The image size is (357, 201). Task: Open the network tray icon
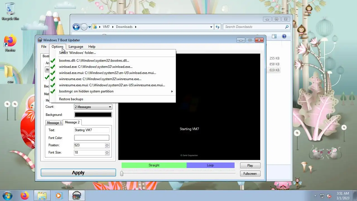pyautogui.click(x=322, y=196)
